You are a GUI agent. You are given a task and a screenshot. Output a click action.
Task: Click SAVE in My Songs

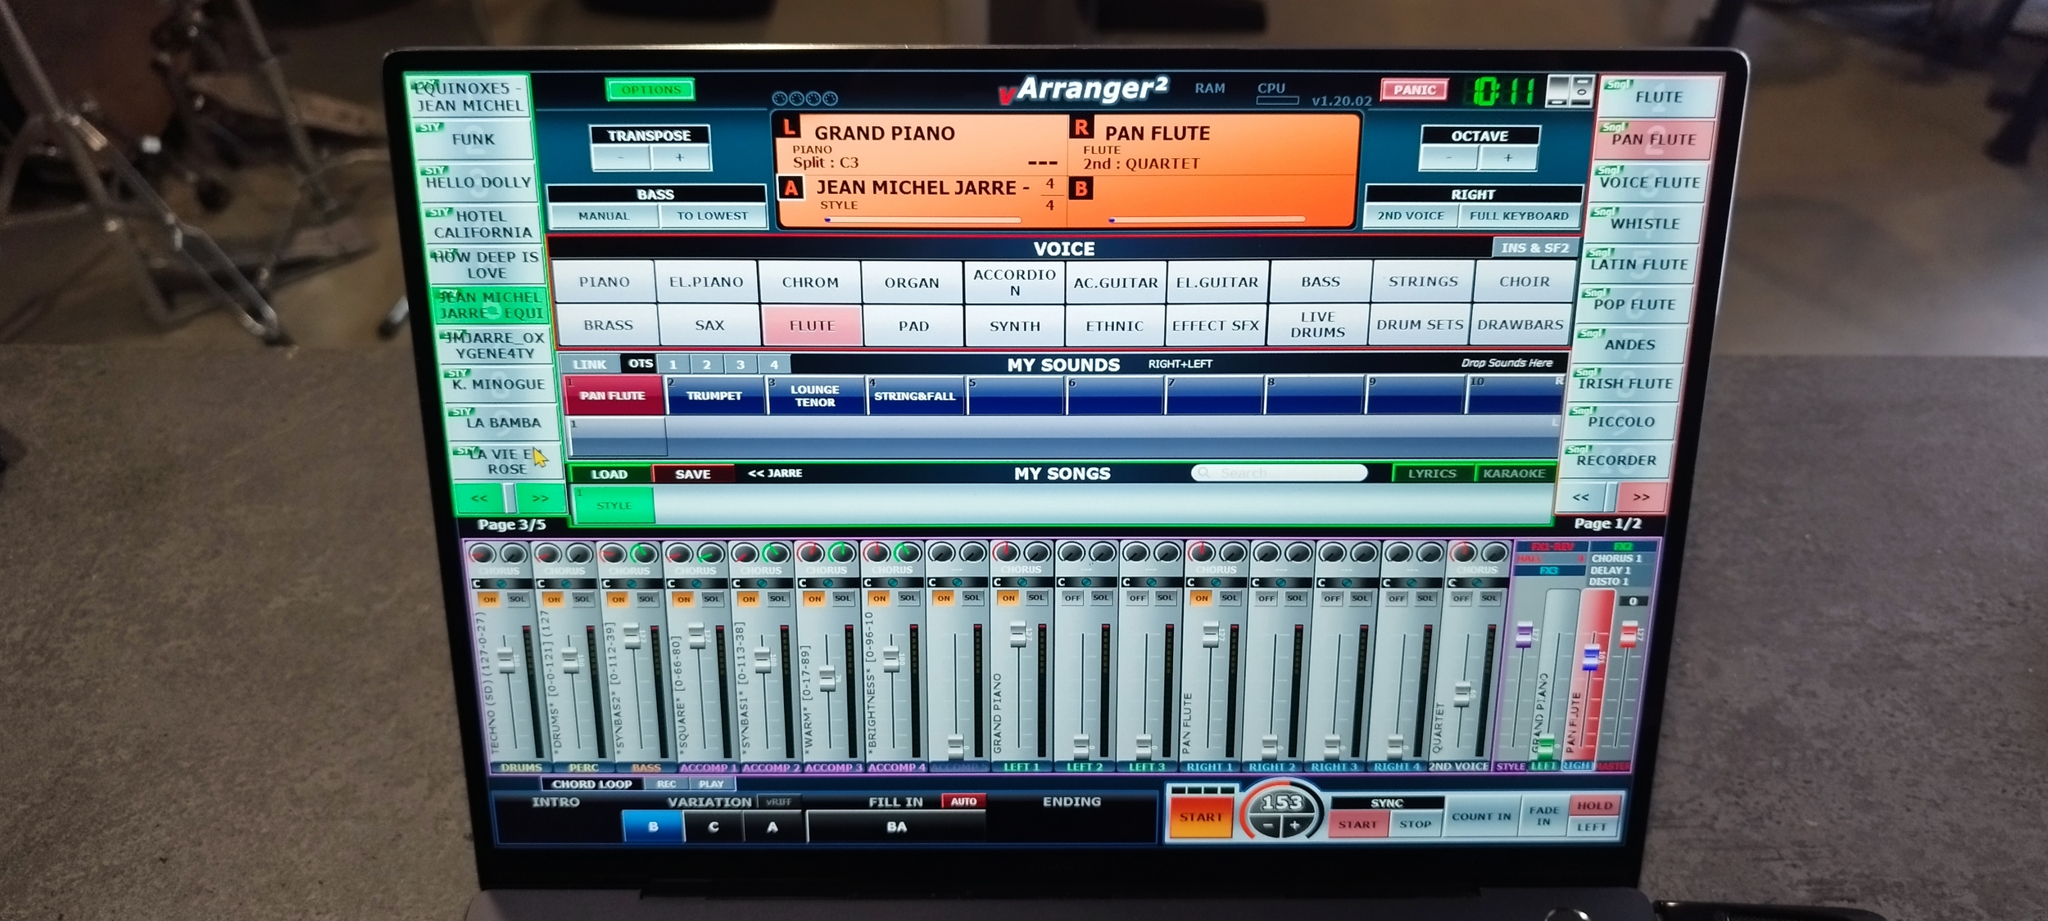pos(692,474)
